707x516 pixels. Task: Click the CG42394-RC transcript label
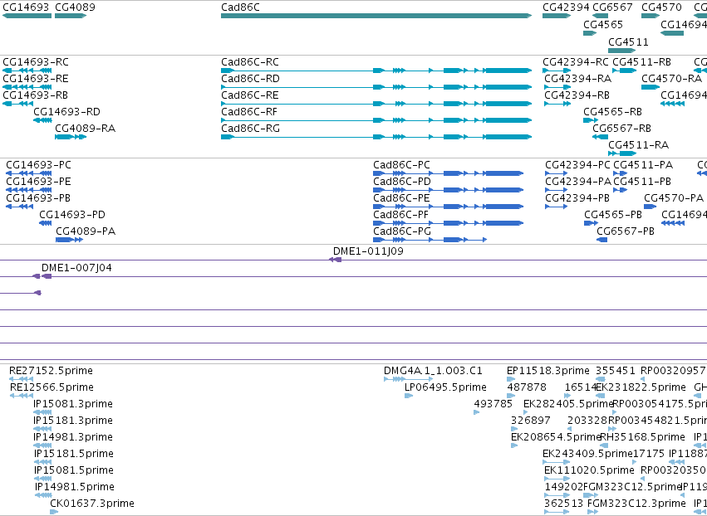[x=576, y=61]
